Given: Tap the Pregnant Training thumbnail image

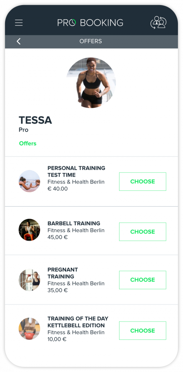Looking at the screenshot, I should [29, 280].
